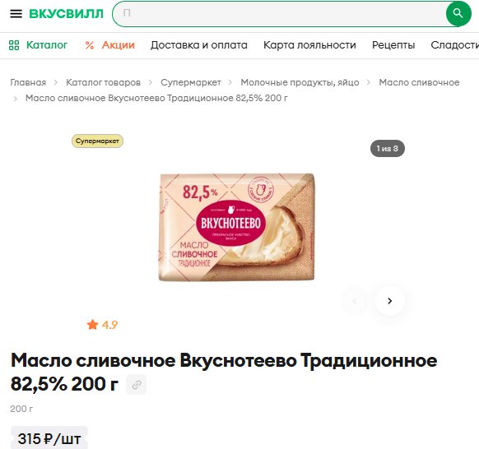479x449 pixels.
Task: Click the percent Акции icon
Action: click(90, 45)
